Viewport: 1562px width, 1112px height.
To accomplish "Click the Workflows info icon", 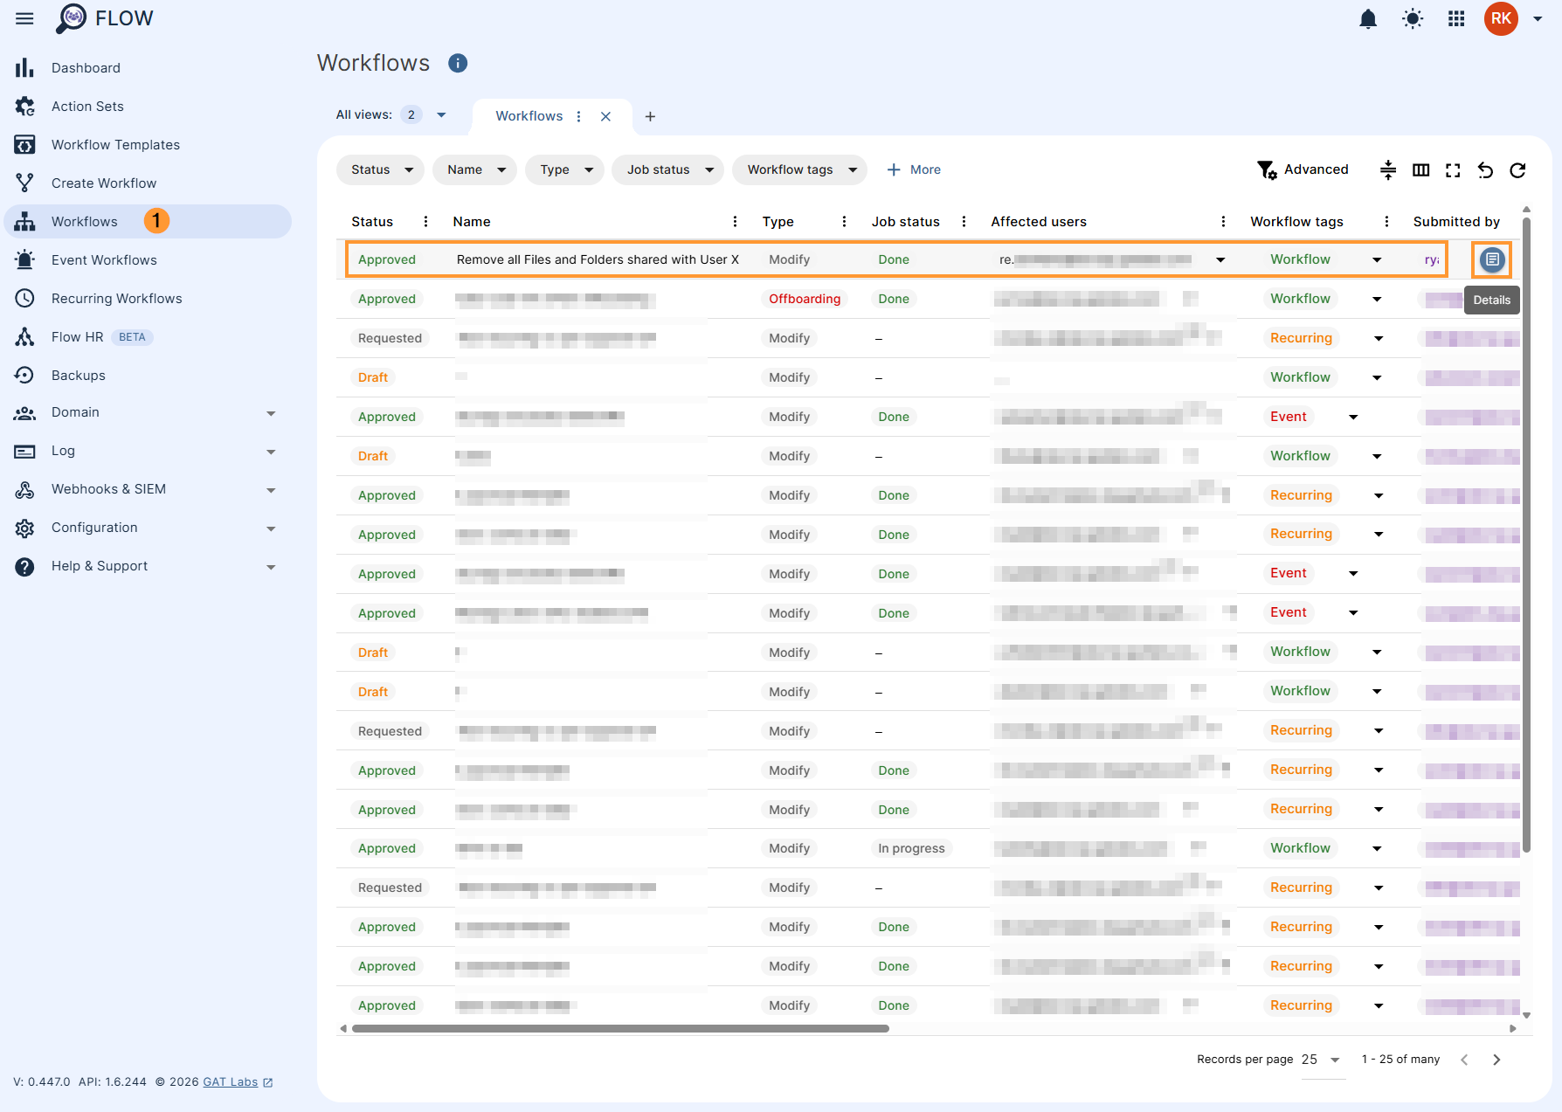I will (458, 63).
